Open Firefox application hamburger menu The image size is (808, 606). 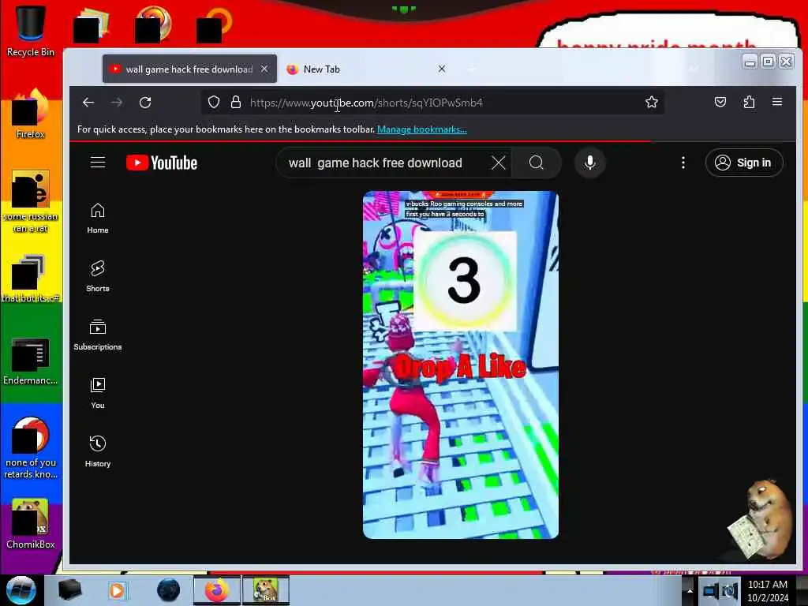777,102
